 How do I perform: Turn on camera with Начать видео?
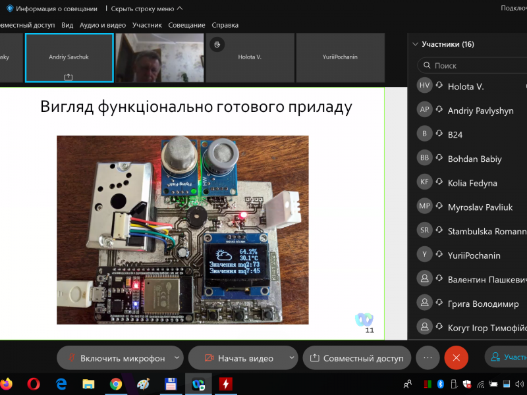point(238,358)
